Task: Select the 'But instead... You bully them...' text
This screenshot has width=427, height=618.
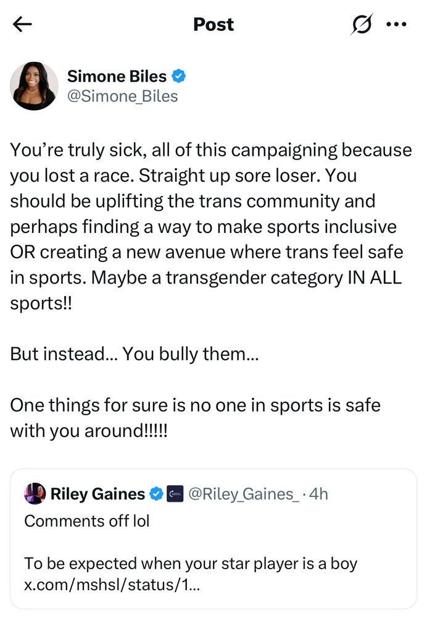Action: [134, 354]
